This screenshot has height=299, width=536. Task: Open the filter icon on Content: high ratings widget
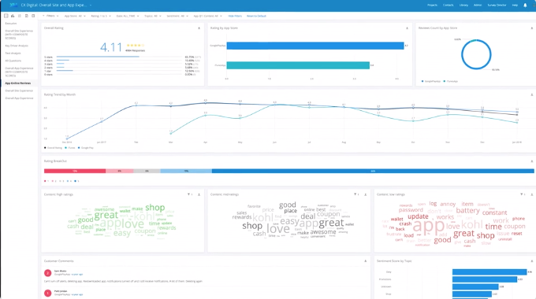click(189, 194)
